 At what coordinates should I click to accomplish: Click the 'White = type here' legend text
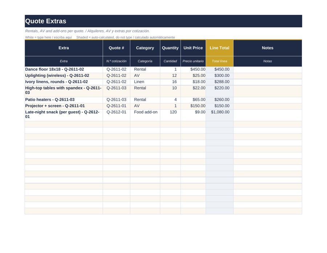click(48, 37)
